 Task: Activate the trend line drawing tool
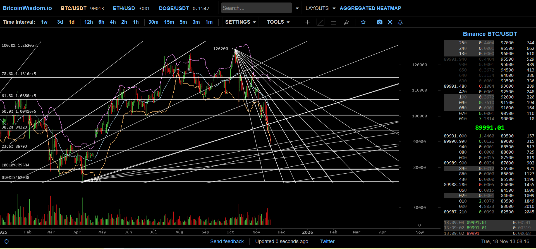click(320, 22)
